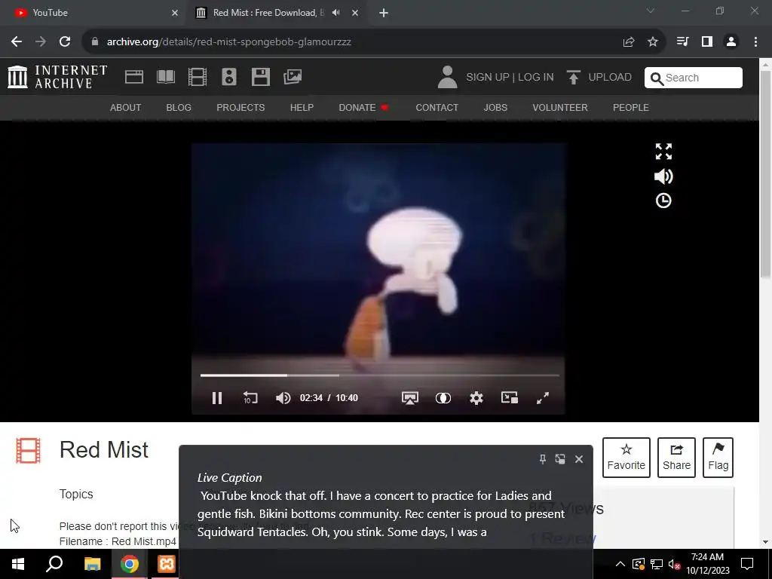
Task: Click SIGN UP link
Action: (488, 78)
